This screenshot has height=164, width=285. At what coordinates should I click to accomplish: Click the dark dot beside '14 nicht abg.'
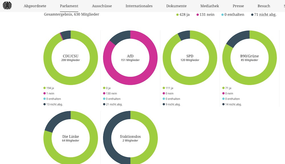[x=223, y=104]
